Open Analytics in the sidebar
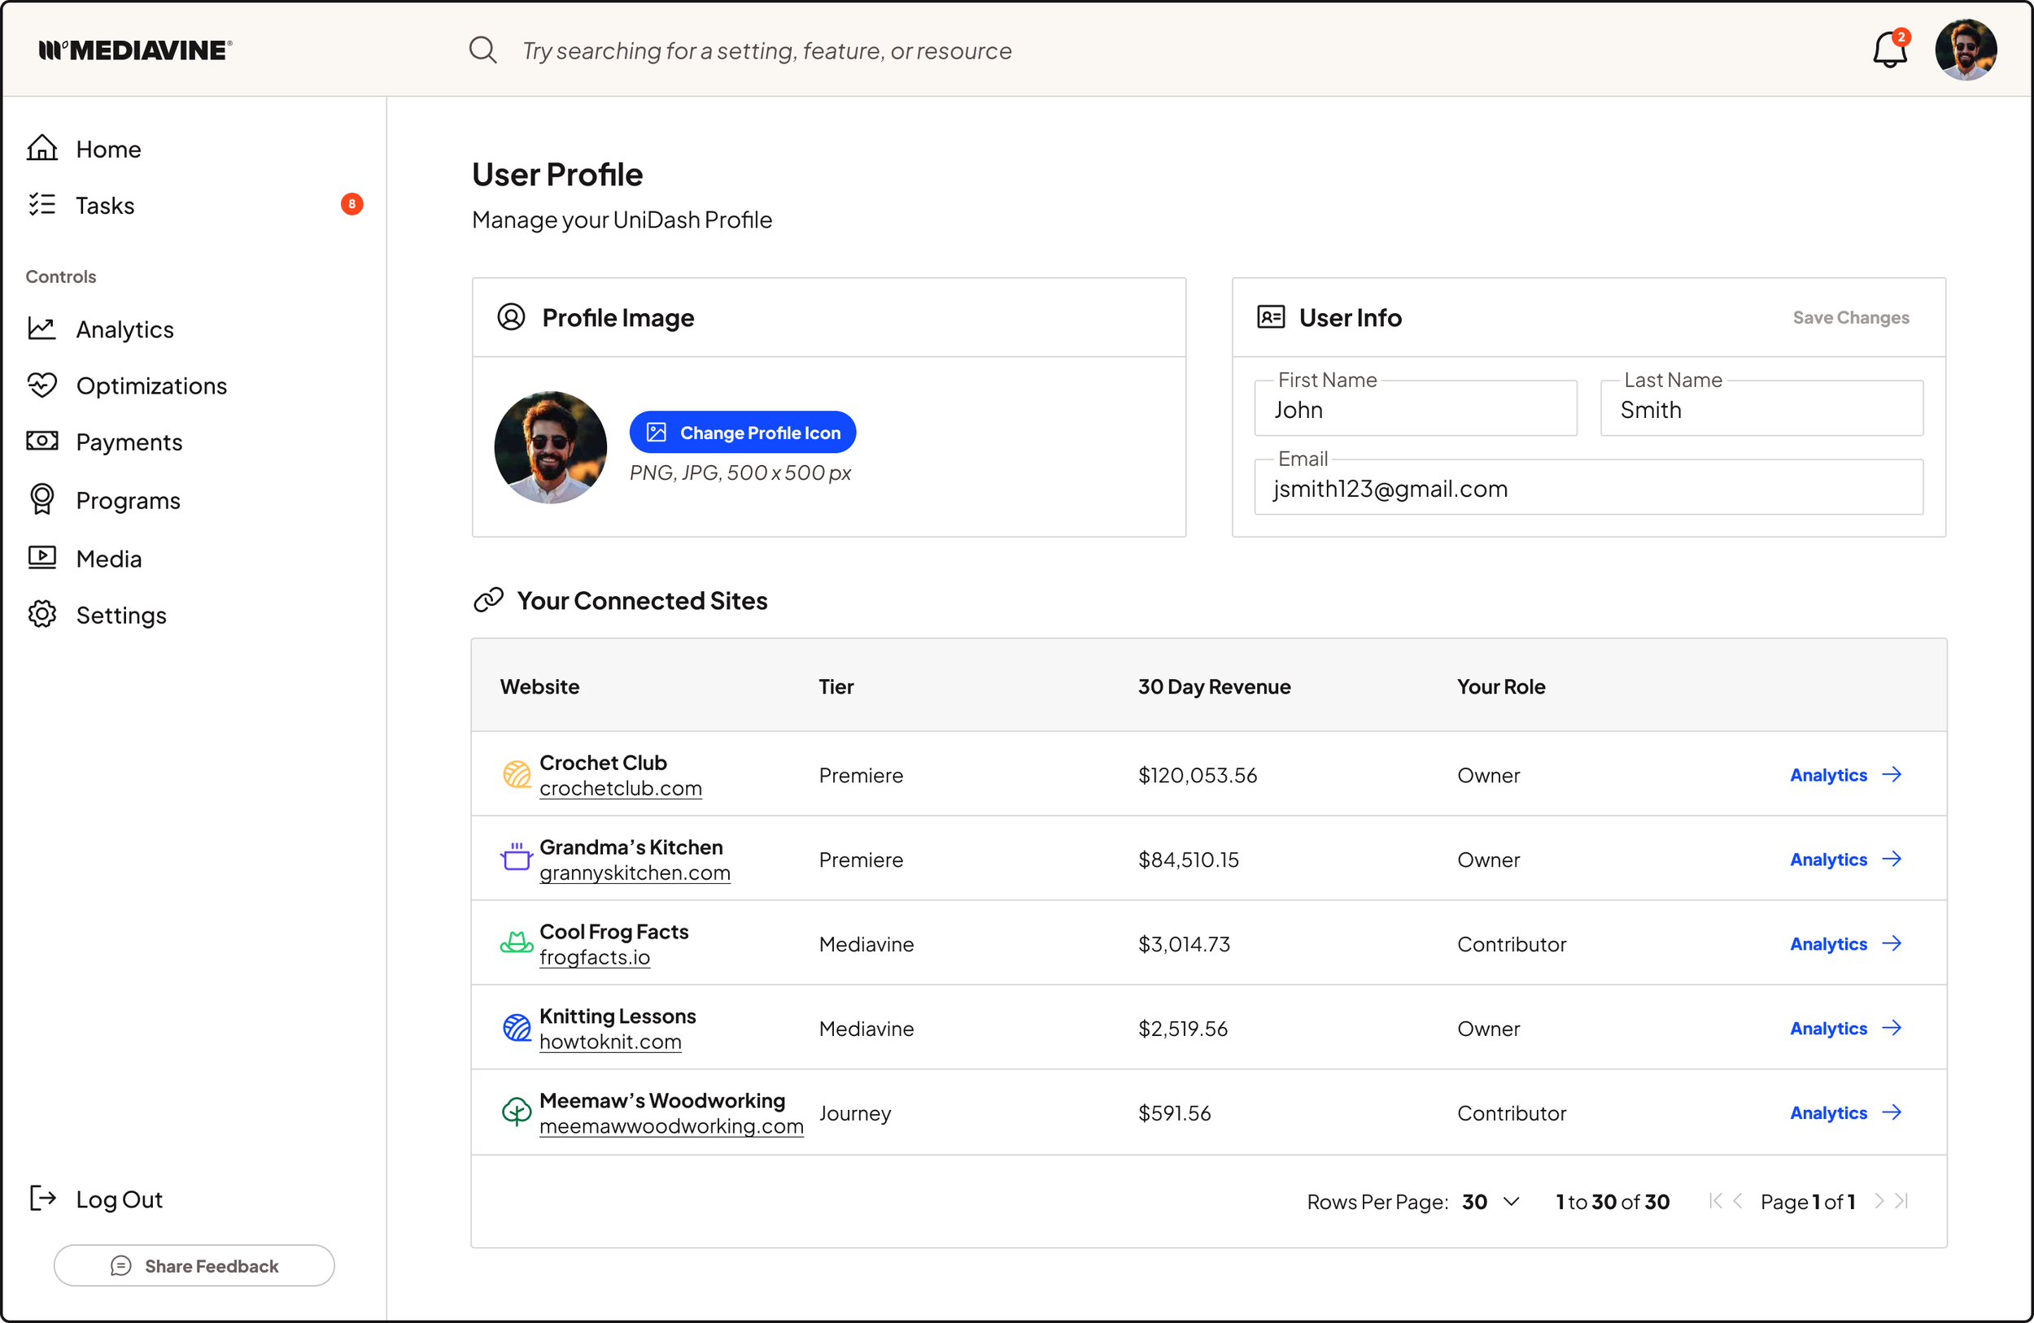 coord(124,329)
